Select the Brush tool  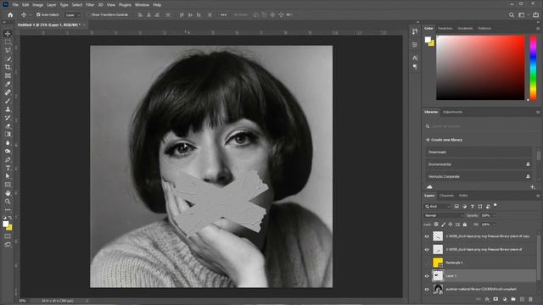[x=8, y=101]
